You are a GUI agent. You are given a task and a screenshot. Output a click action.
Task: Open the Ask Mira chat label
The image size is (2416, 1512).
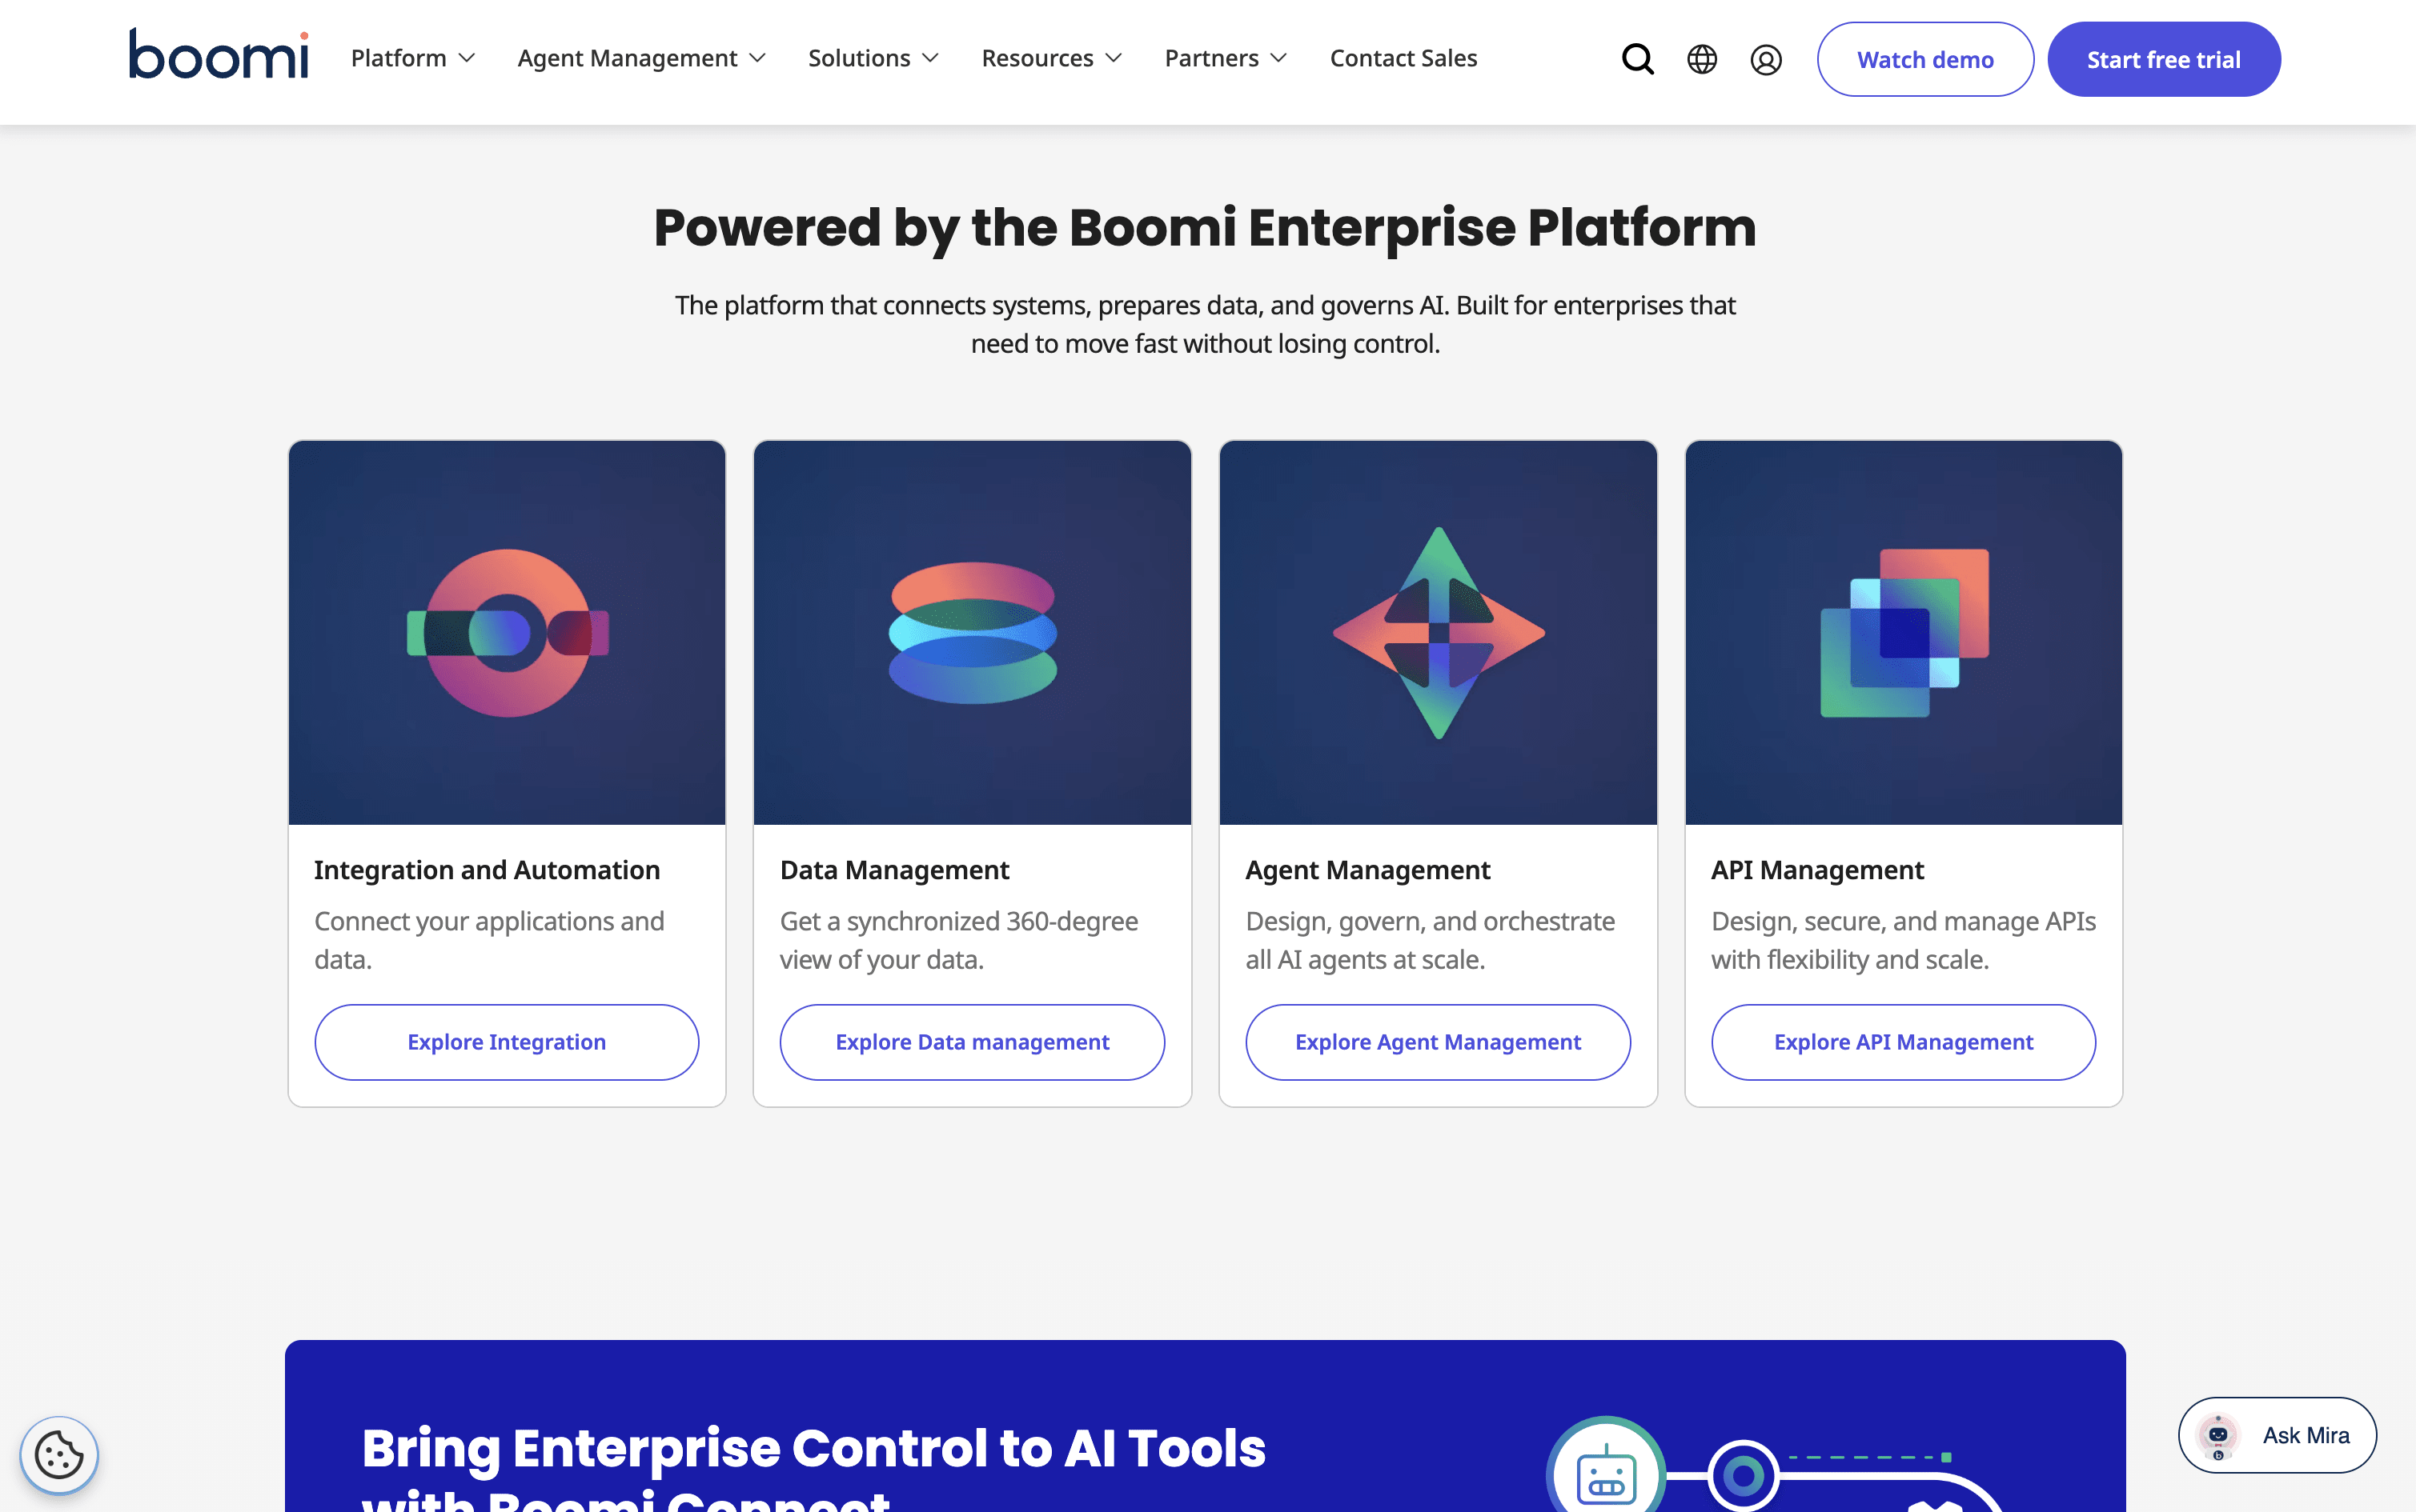(x=2306, y=1436)
